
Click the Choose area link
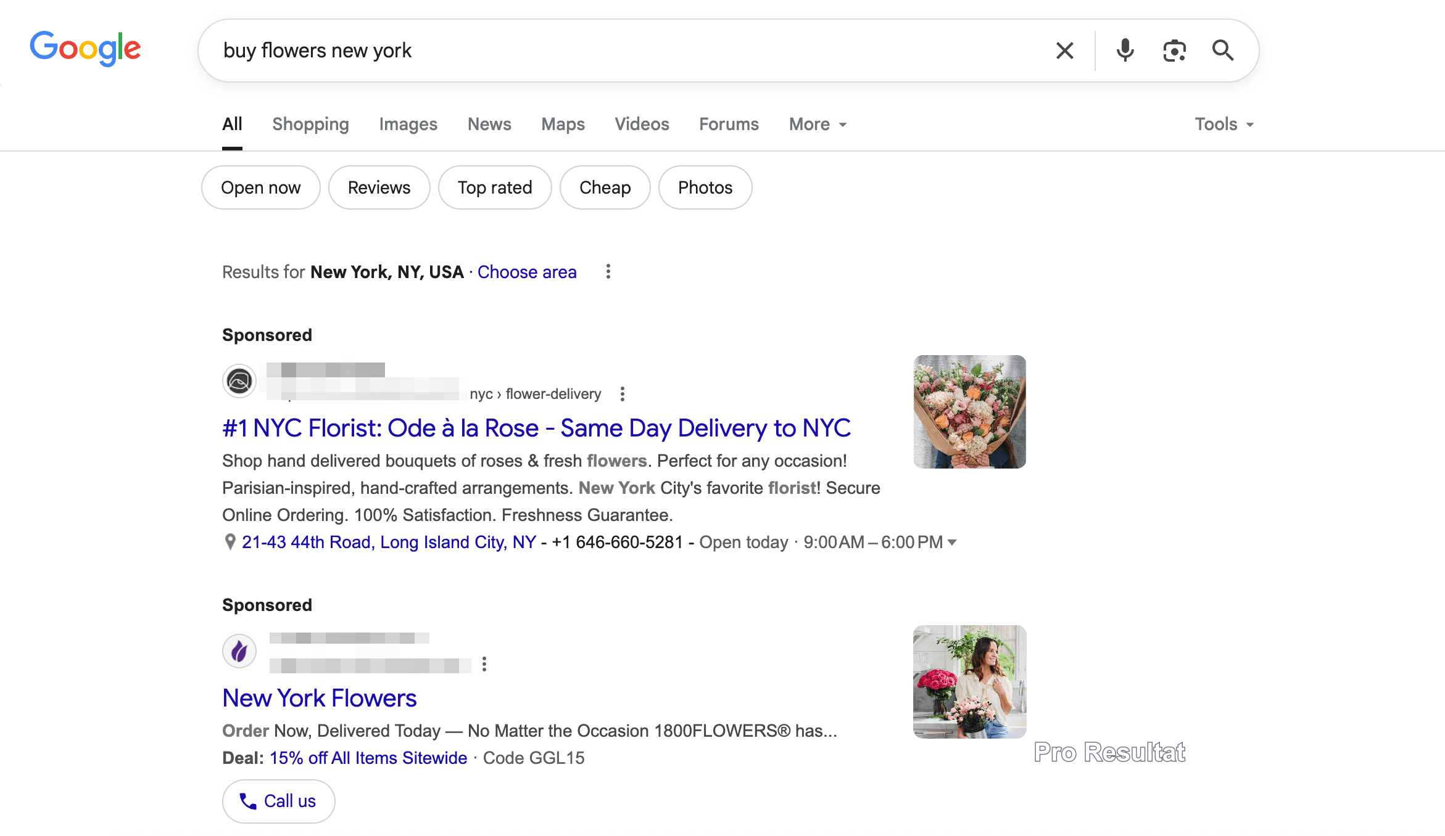click(527, 272)
